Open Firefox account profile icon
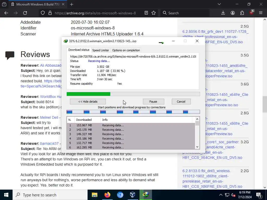267x200 pixels. tap(233, 13)
